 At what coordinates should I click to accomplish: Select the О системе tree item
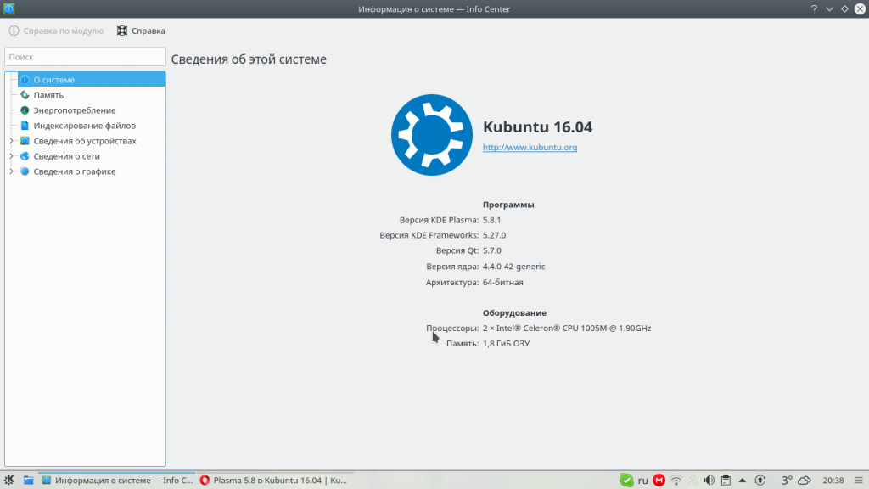coord(92,79)
